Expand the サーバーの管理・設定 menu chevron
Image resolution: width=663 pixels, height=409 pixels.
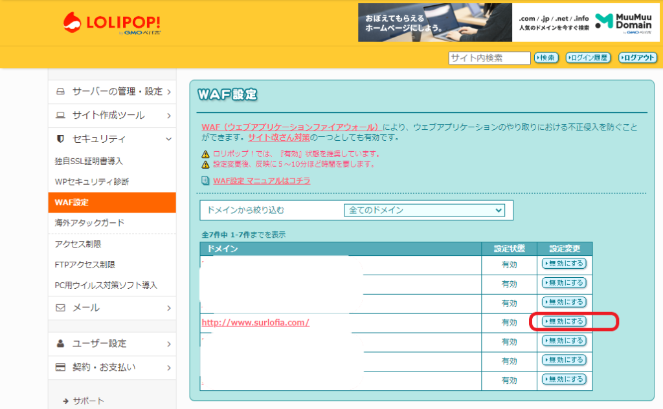tap(168, 92)
